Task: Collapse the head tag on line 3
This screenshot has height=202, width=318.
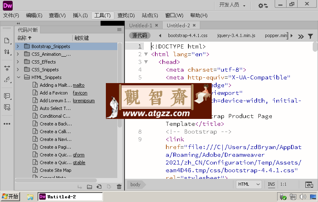Action: [146, 62]
